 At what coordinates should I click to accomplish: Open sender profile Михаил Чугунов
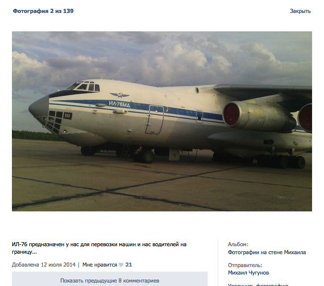(x=248, y=273)
